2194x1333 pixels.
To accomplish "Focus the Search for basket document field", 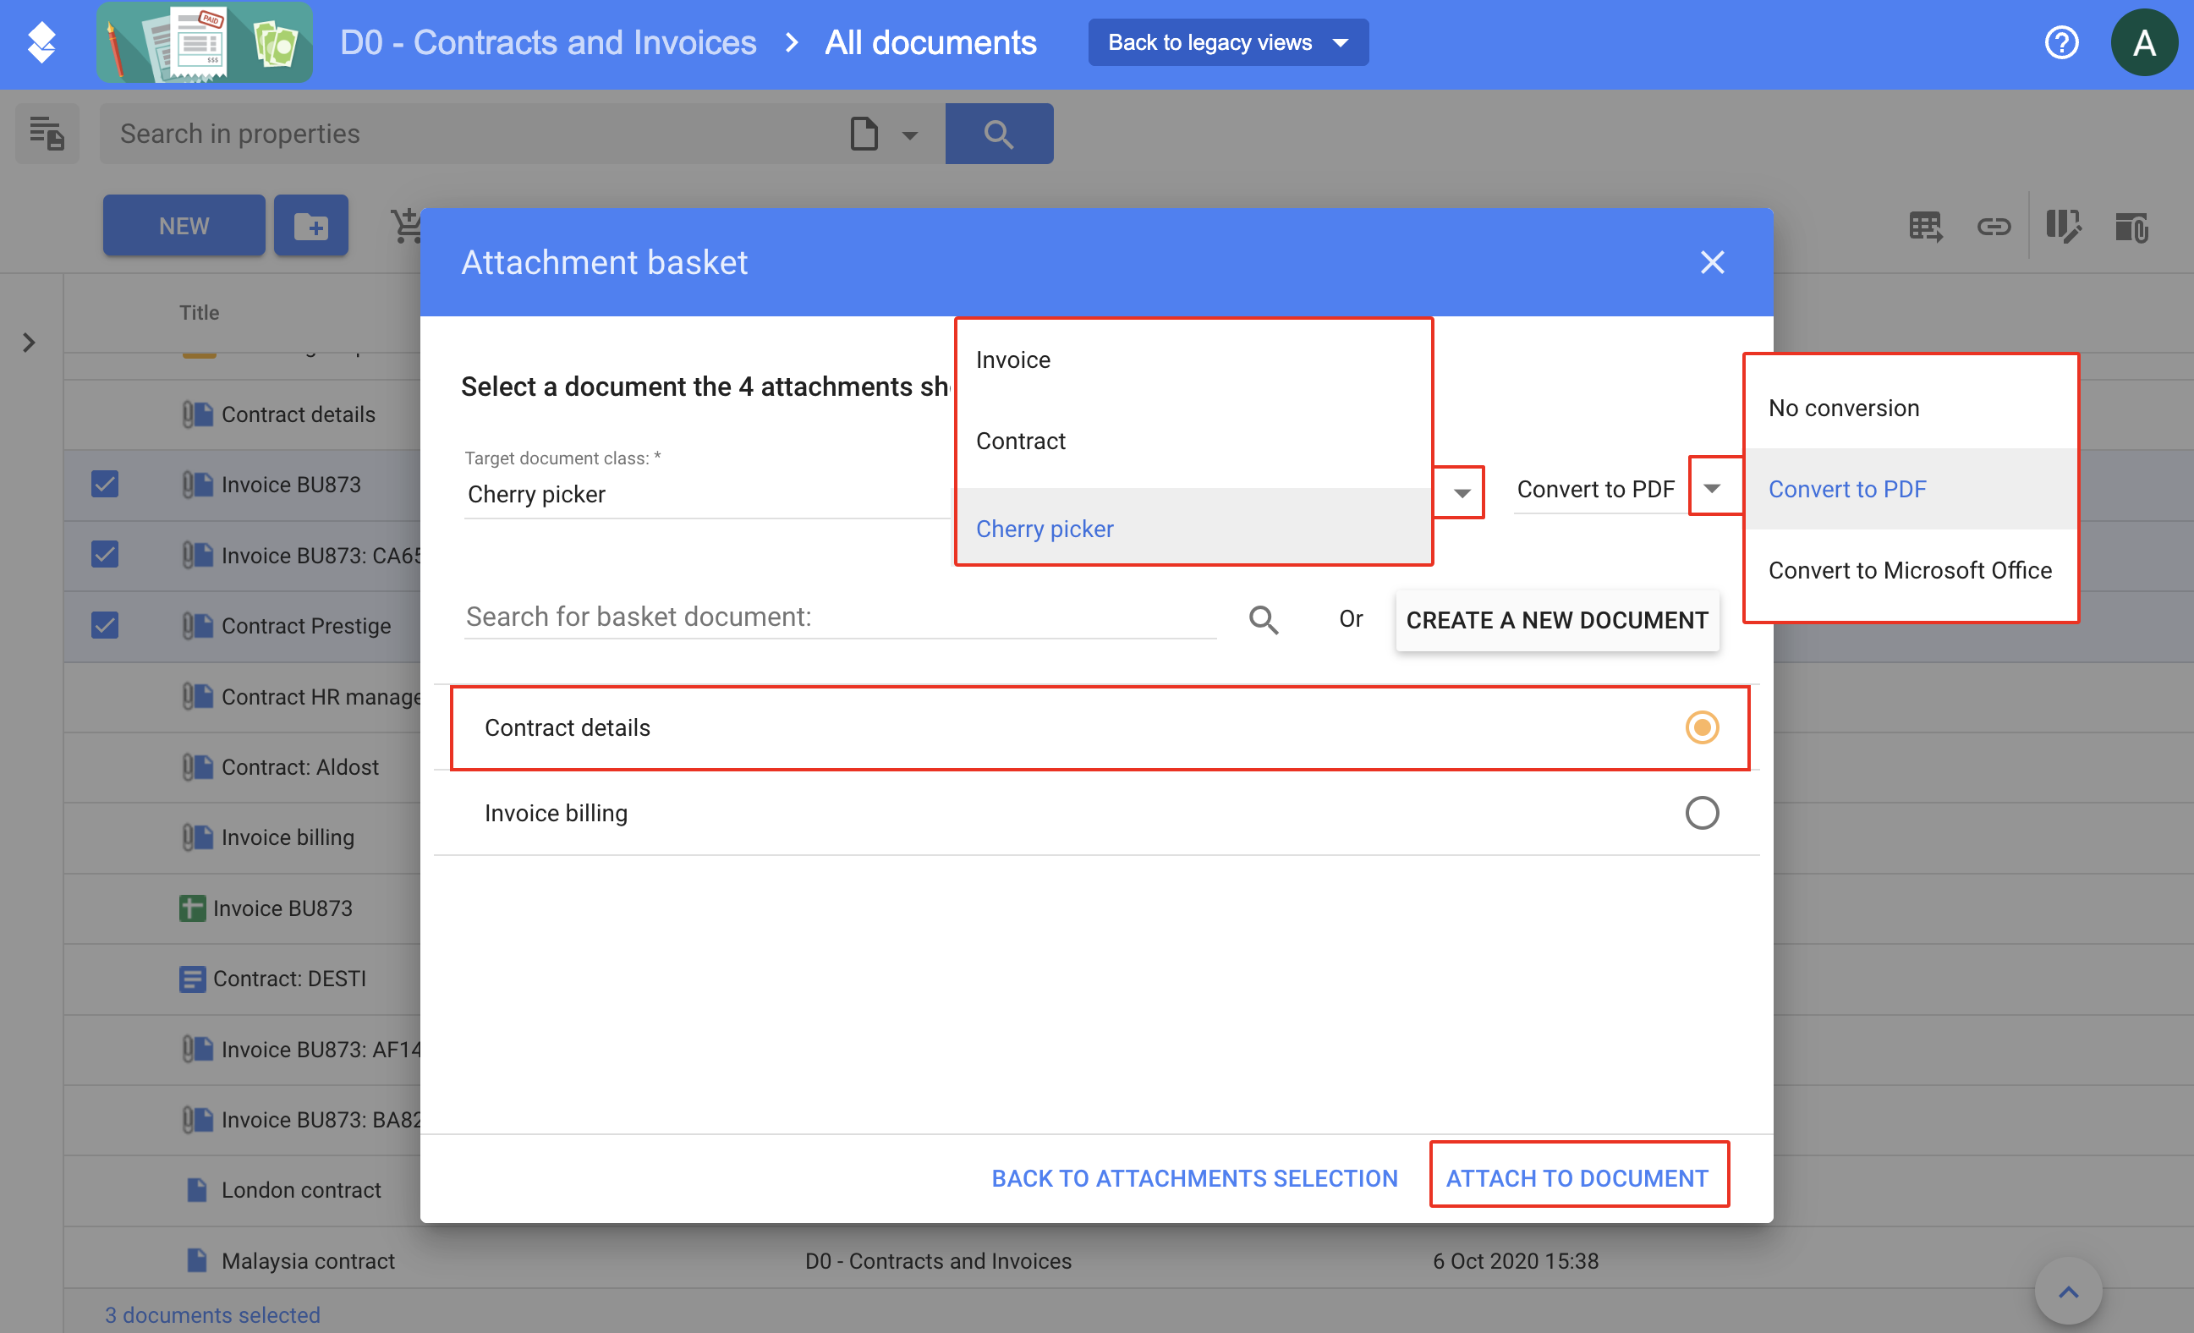I will 840,617.
